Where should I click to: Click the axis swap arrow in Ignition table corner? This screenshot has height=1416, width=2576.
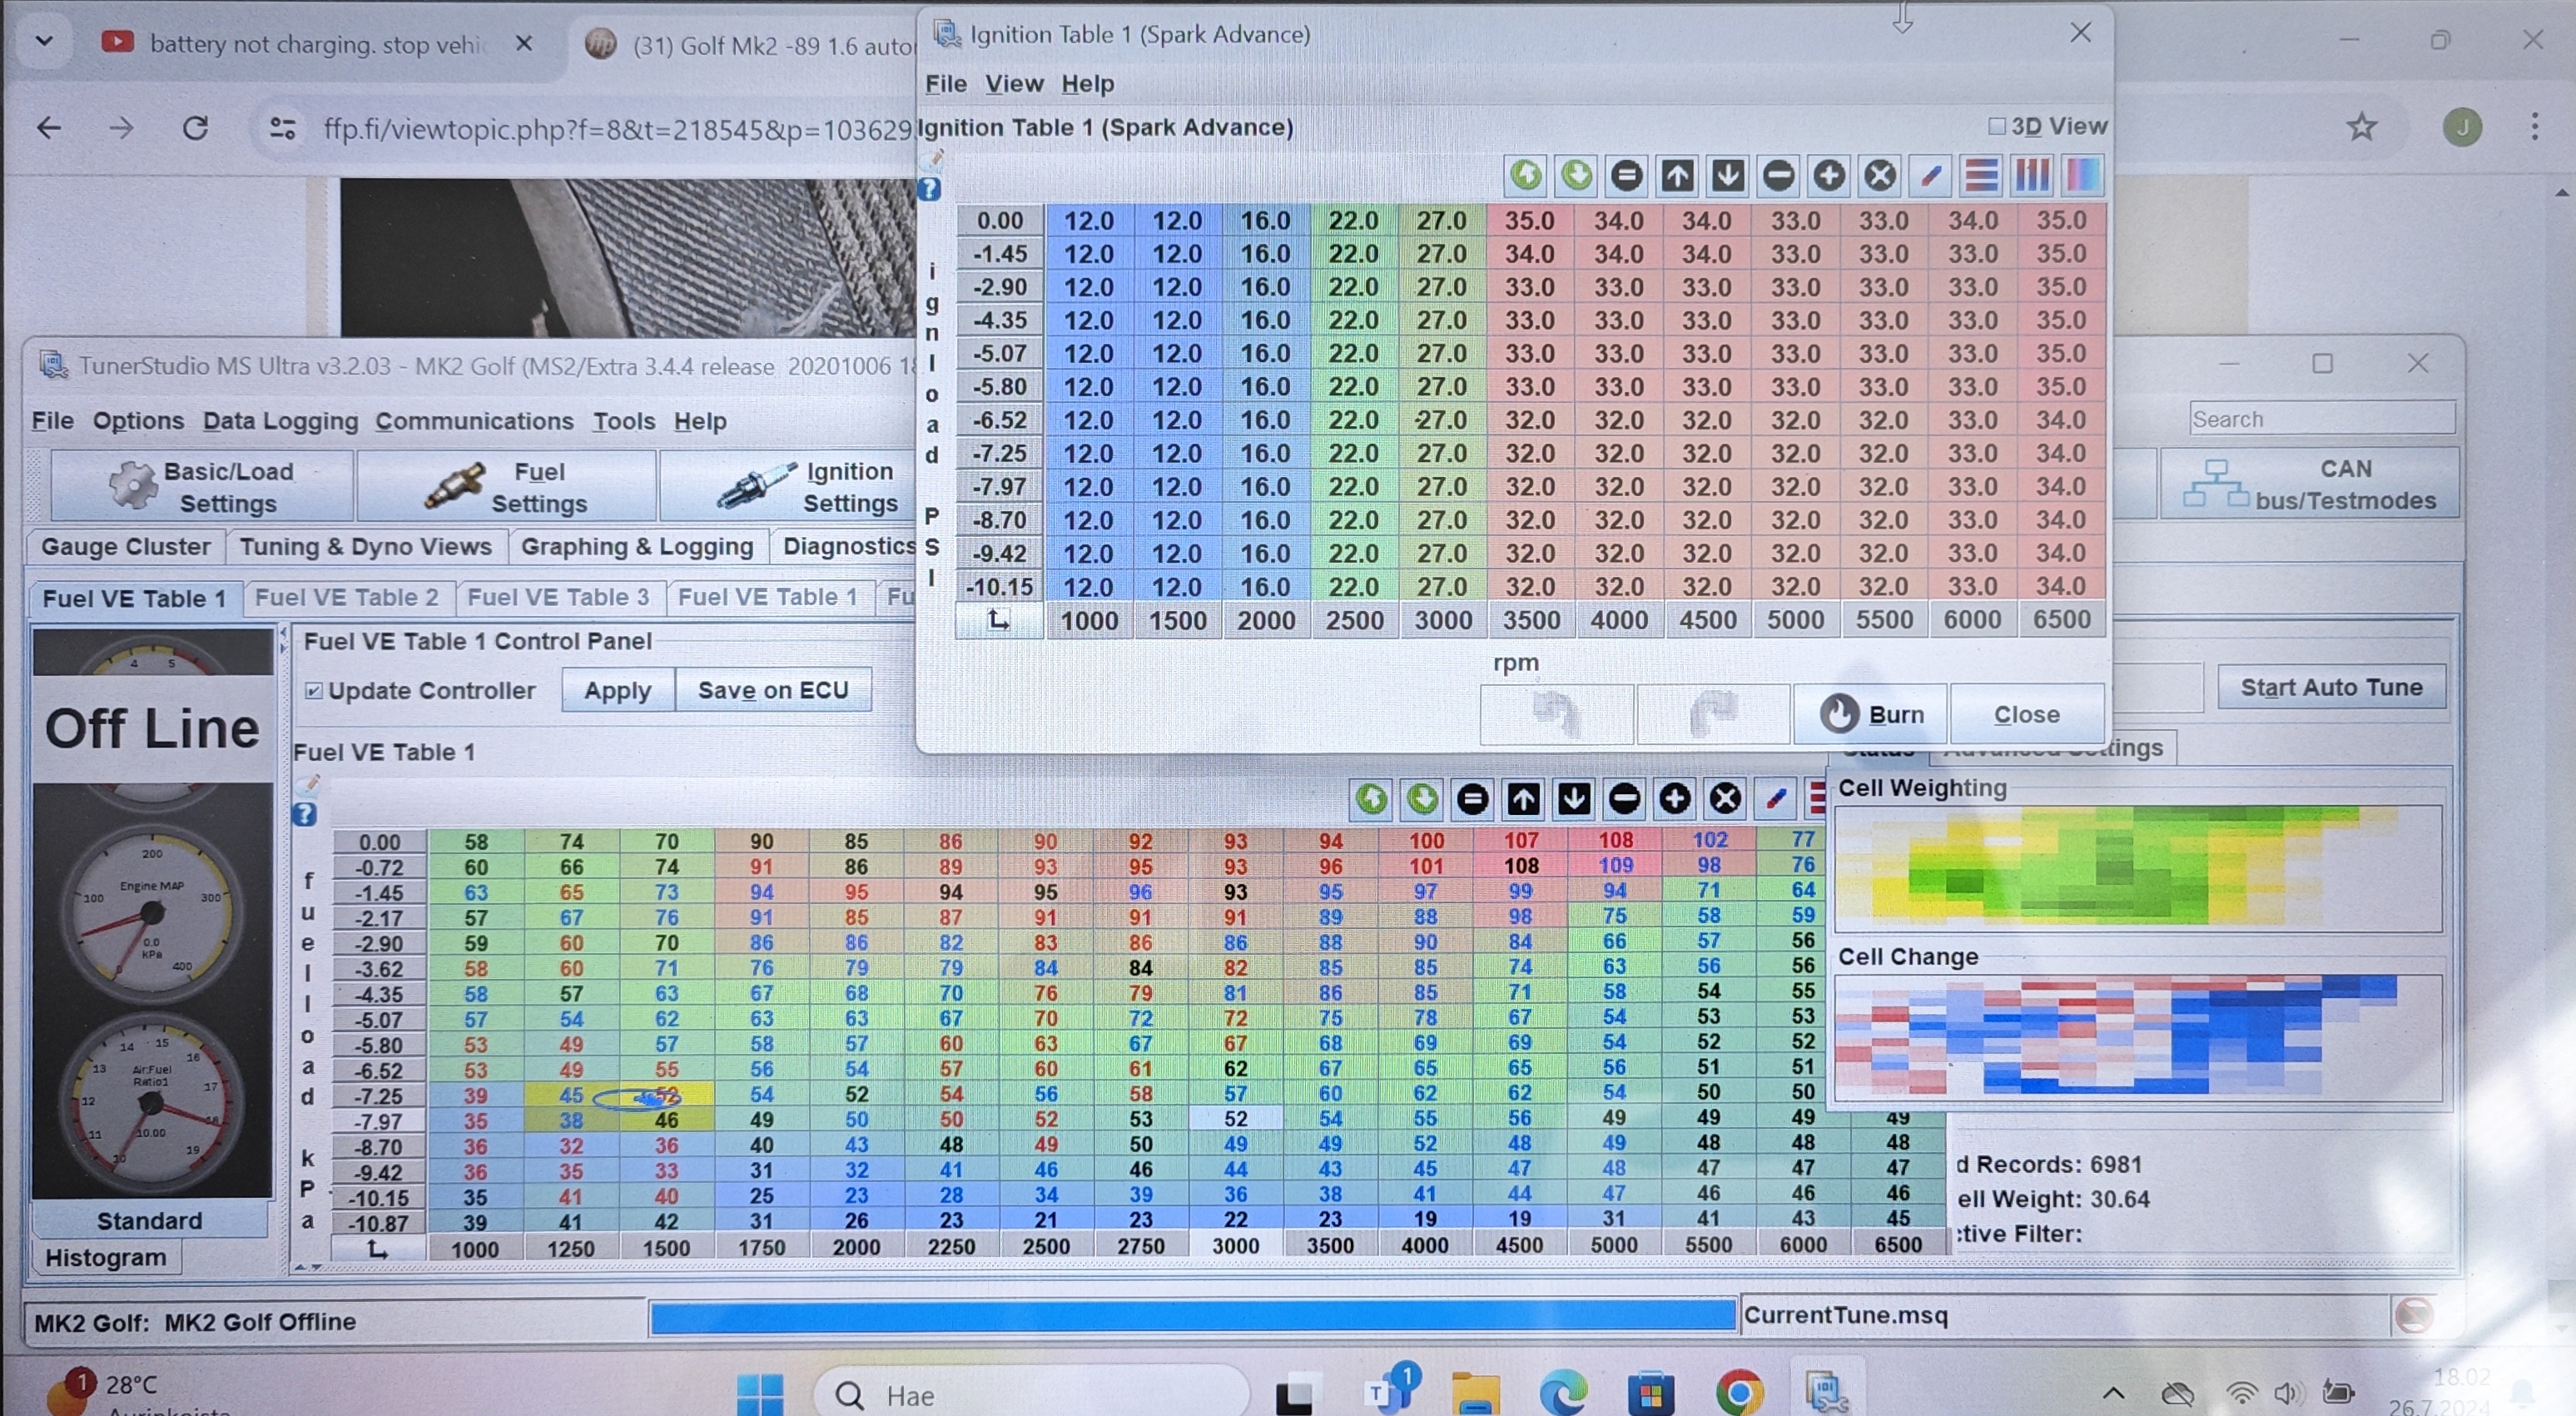(998, 621)
